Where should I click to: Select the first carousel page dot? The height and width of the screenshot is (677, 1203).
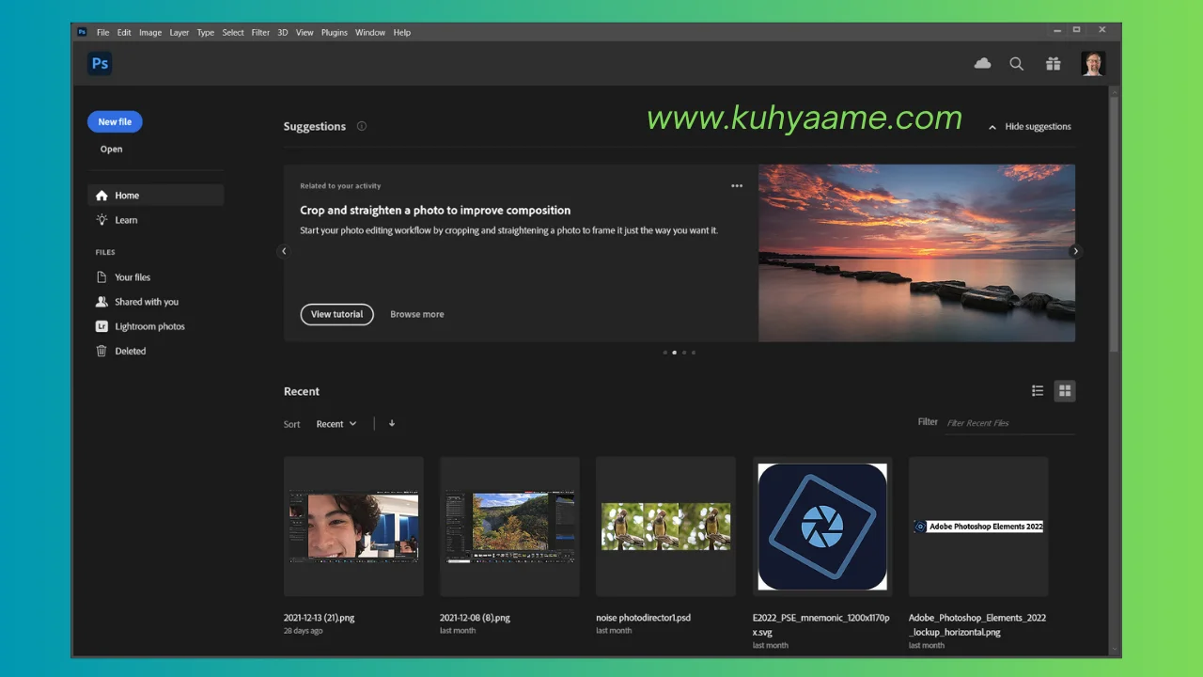click(664, 353)
